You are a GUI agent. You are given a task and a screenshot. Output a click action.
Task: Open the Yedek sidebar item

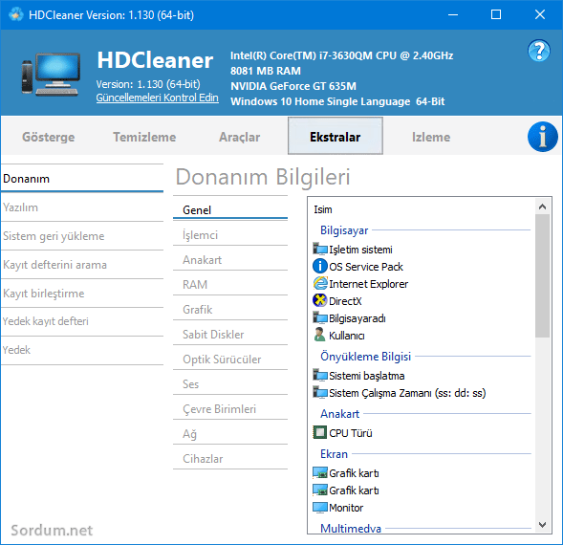pyautogui.click(x=82, y=350)
